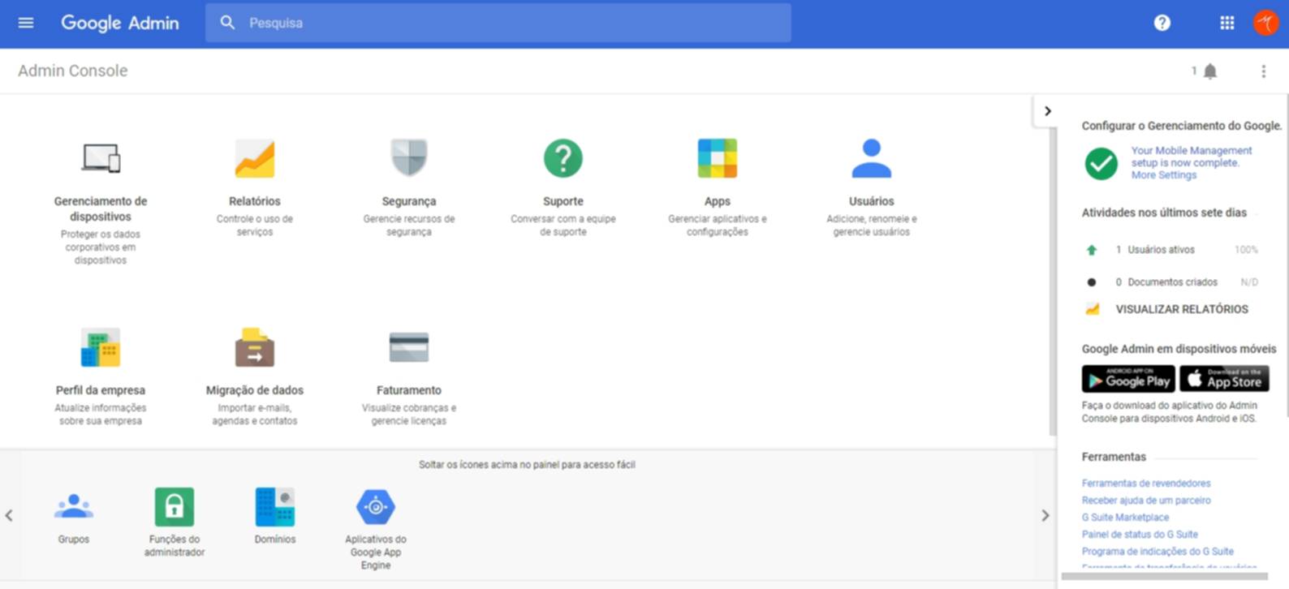Click the Google Admin logo
Viewport: 1289px width, 589px height.
[120, 23]
